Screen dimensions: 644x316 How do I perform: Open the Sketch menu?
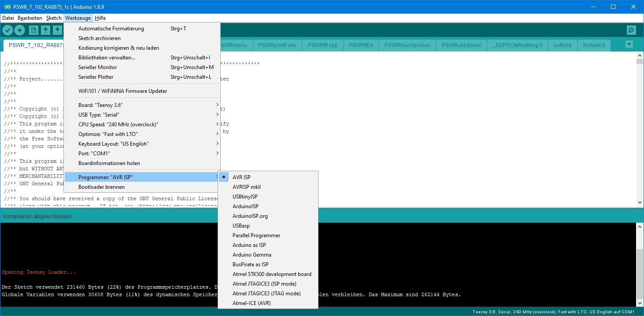coord(54,18)
